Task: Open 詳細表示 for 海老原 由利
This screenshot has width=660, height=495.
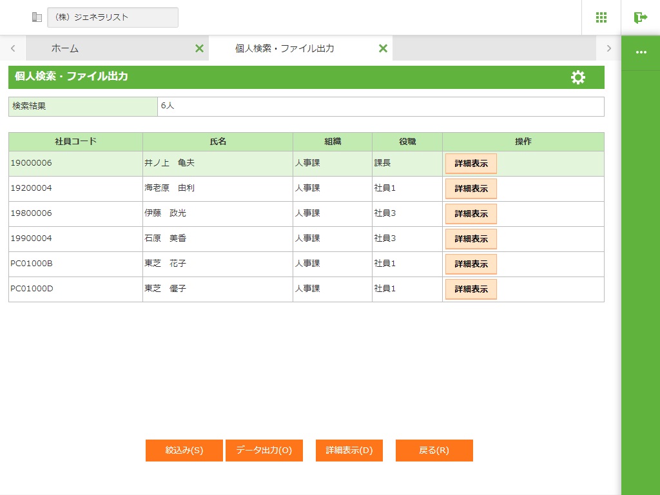Action: pos(471,189)
